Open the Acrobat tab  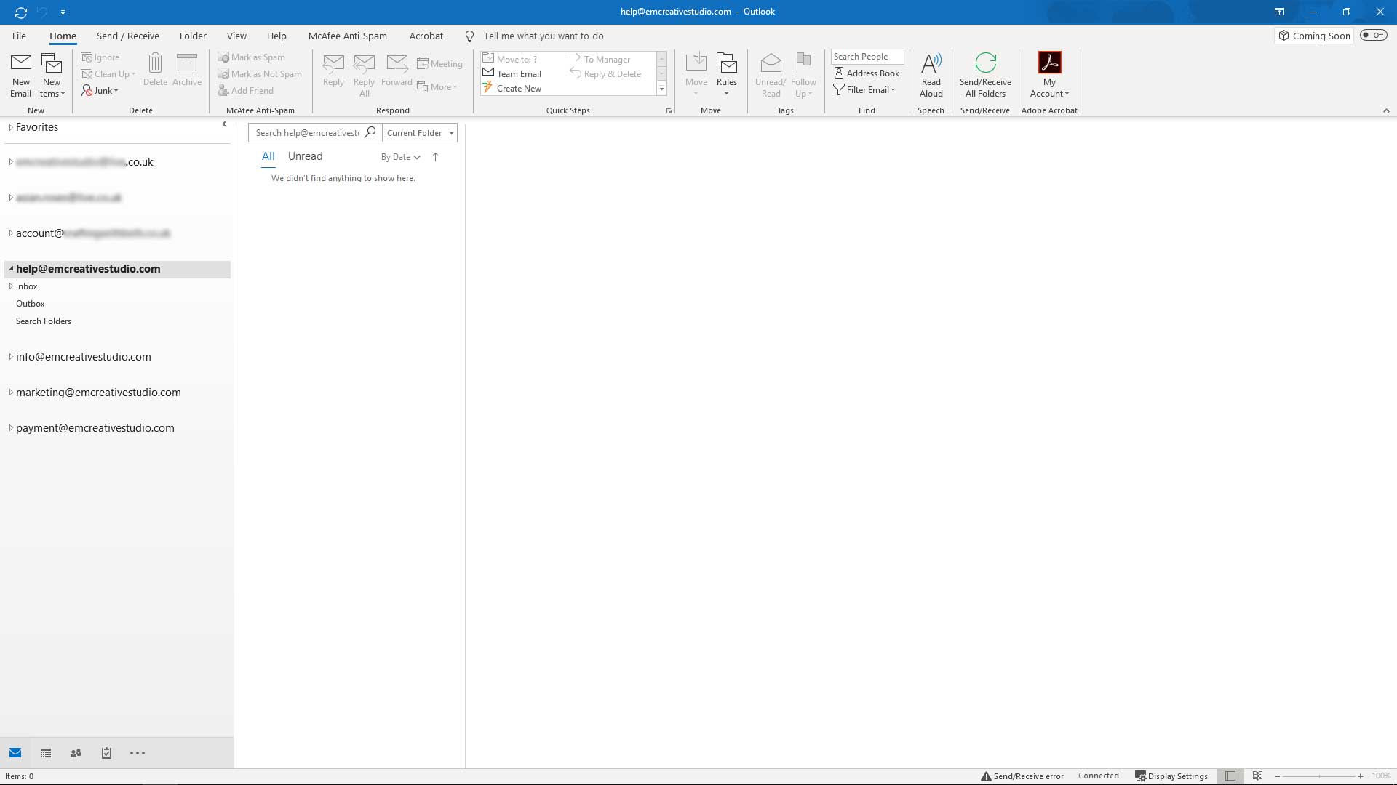(426, 36)
